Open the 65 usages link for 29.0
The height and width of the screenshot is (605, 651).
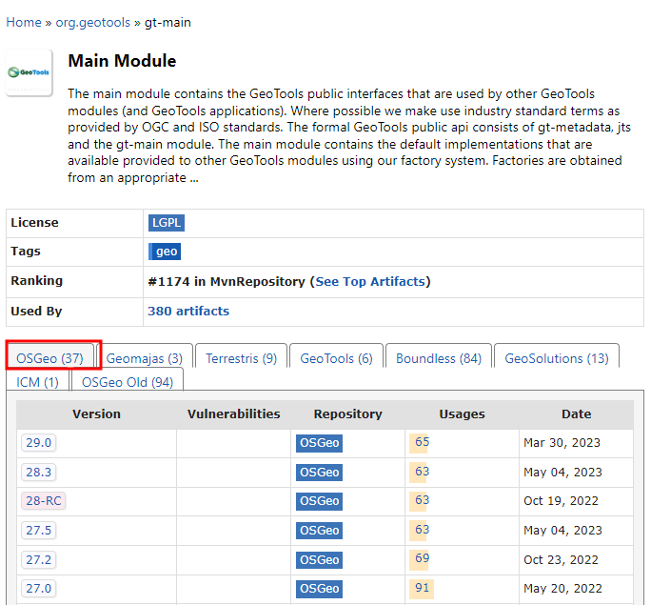[422, 442]
